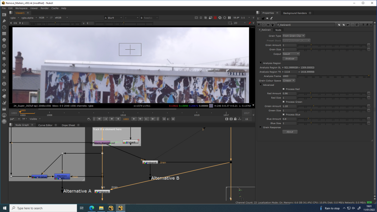This screenshot has height=212, width=377.
Task: Expand the Grain Response section
Action: (261, 127)
